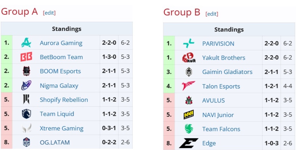The width and height of the screenshot is (297, 150).
Task: Click the Edge black E logo
Action: (188, 143)
